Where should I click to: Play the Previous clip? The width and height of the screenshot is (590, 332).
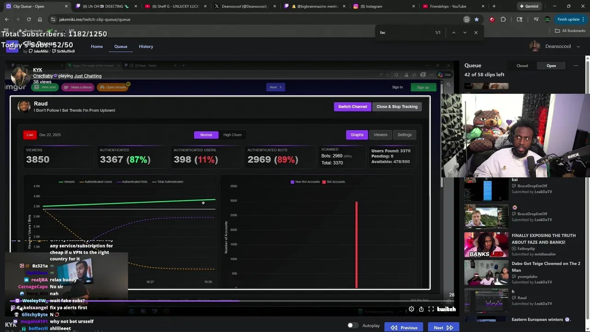click(404, 327)
